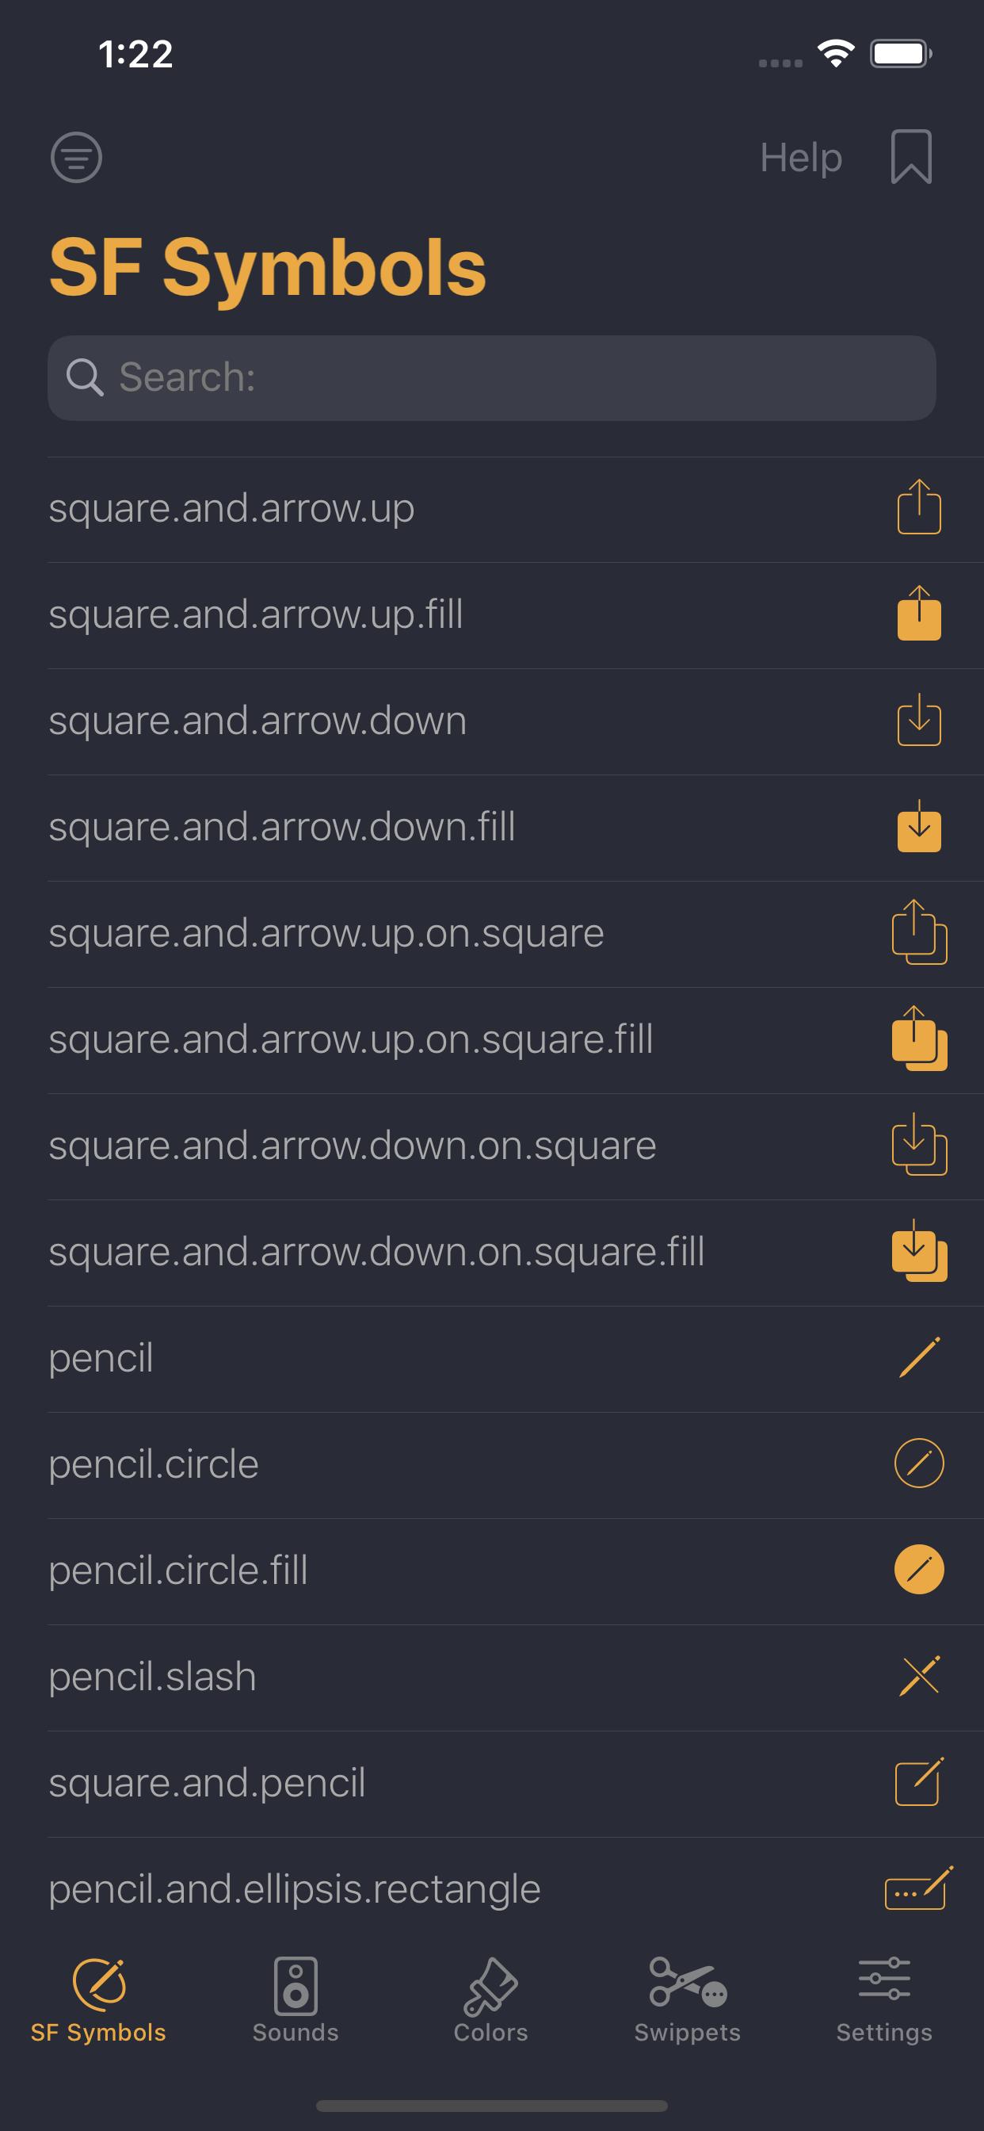
Task: Click the square.and.pencil compose symbol icon
Action: 919,1782
